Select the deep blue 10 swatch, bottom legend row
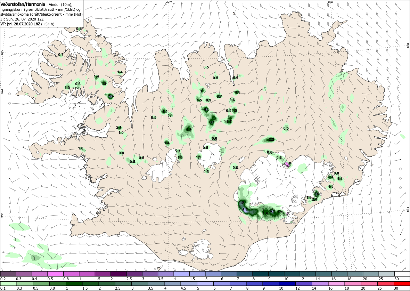Screen dimensions: 410x291 [x=287, y=284]
